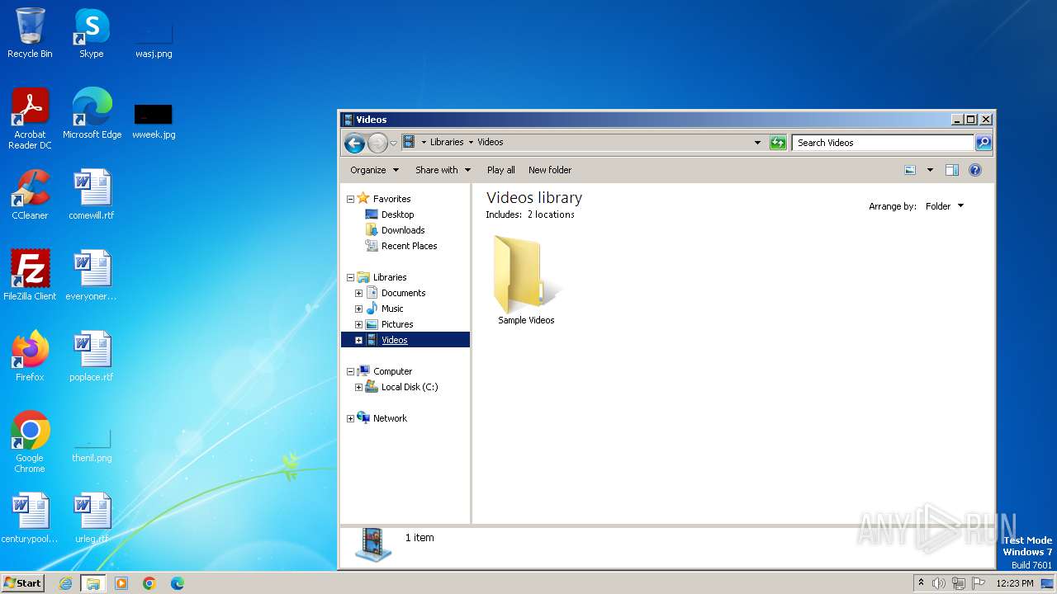
Task: Open the Organize menu
Action: (374, 170)
